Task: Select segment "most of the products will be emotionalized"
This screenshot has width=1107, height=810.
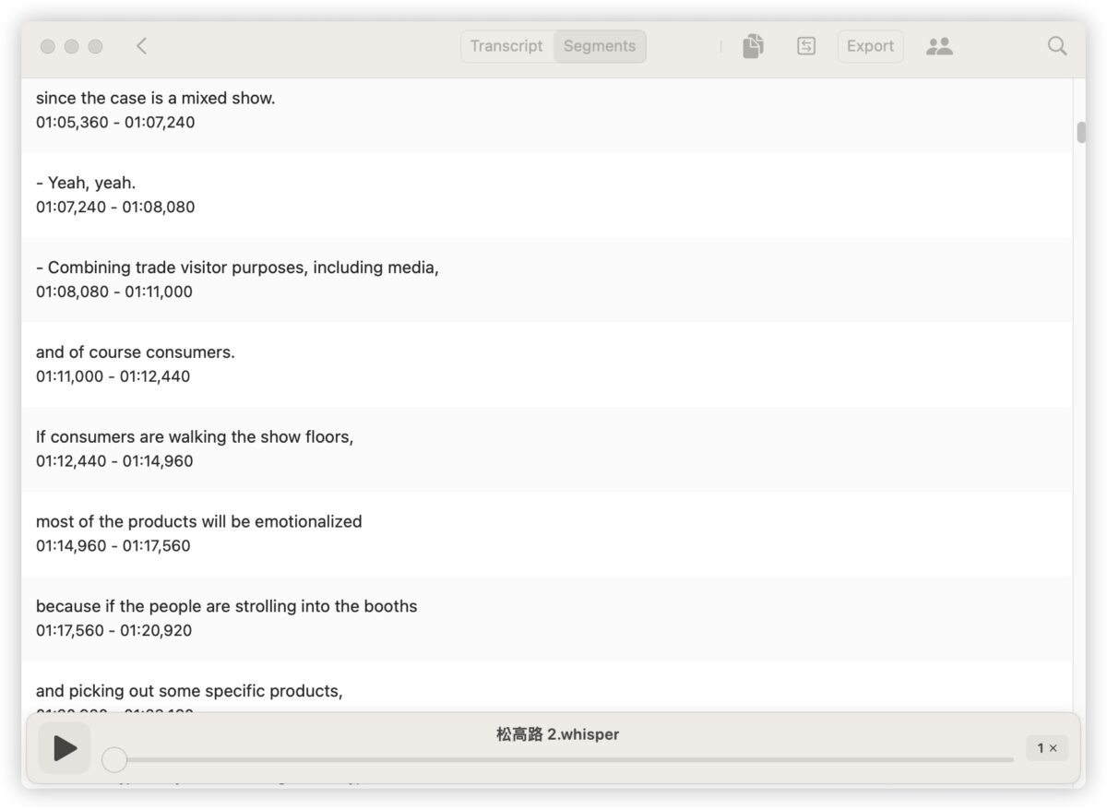Action: pyautogui.click(x=547, y=534)
